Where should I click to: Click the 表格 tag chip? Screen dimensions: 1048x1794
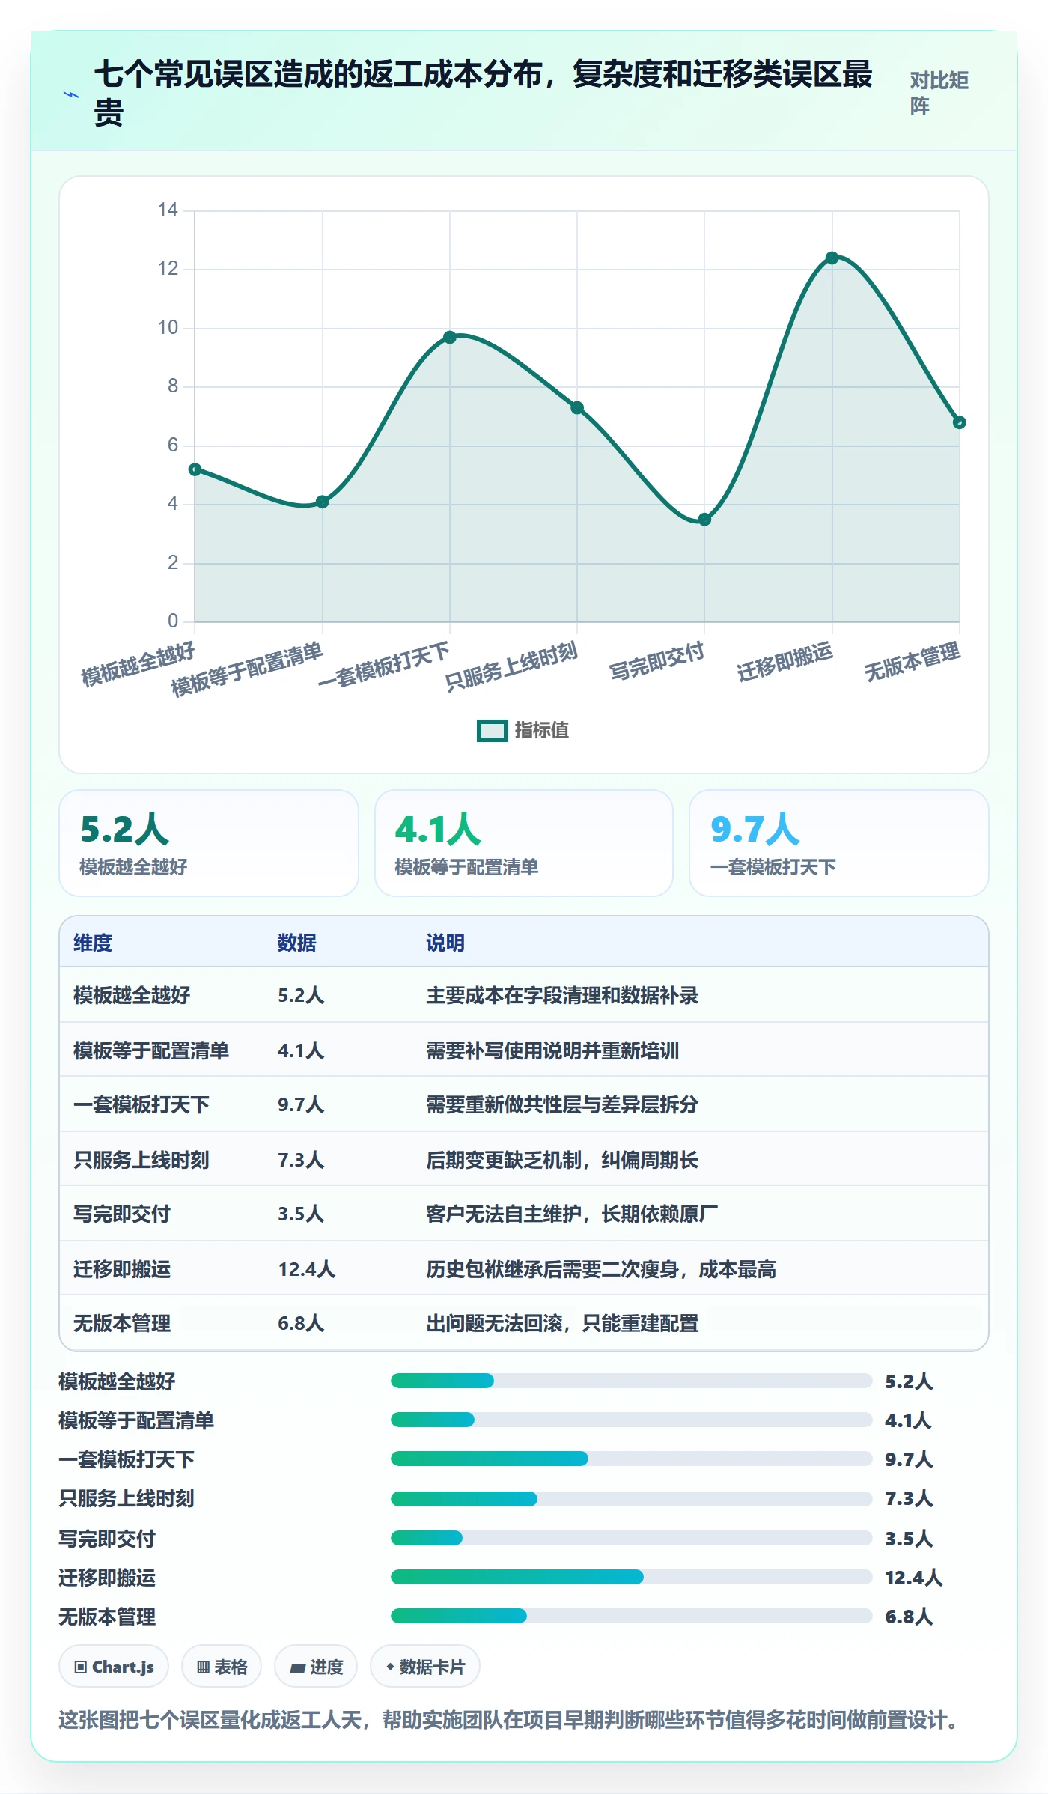pyautogui.click(x=222, y=1667)
